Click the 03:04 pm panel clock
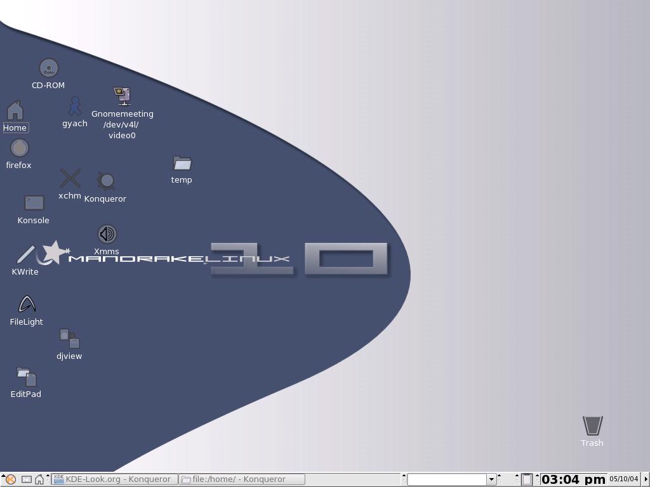This screenshot has width=650, height=487. [573, 479]
